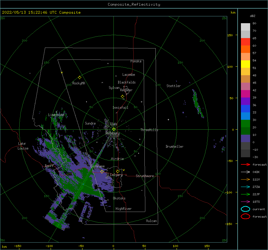Screen dimensions: 268x250
Task: Click the Calgary city label
Action: (x=116, y=175)
